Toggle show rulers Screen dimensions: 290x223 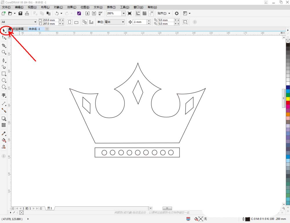tap(138, 13)
